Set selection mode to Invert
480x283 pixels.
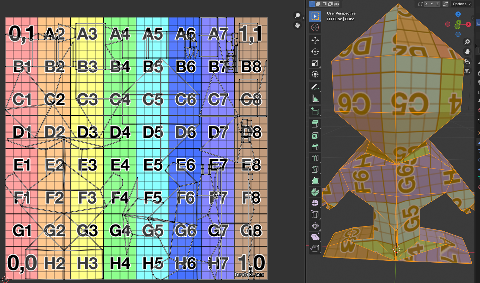coord(330,4)
